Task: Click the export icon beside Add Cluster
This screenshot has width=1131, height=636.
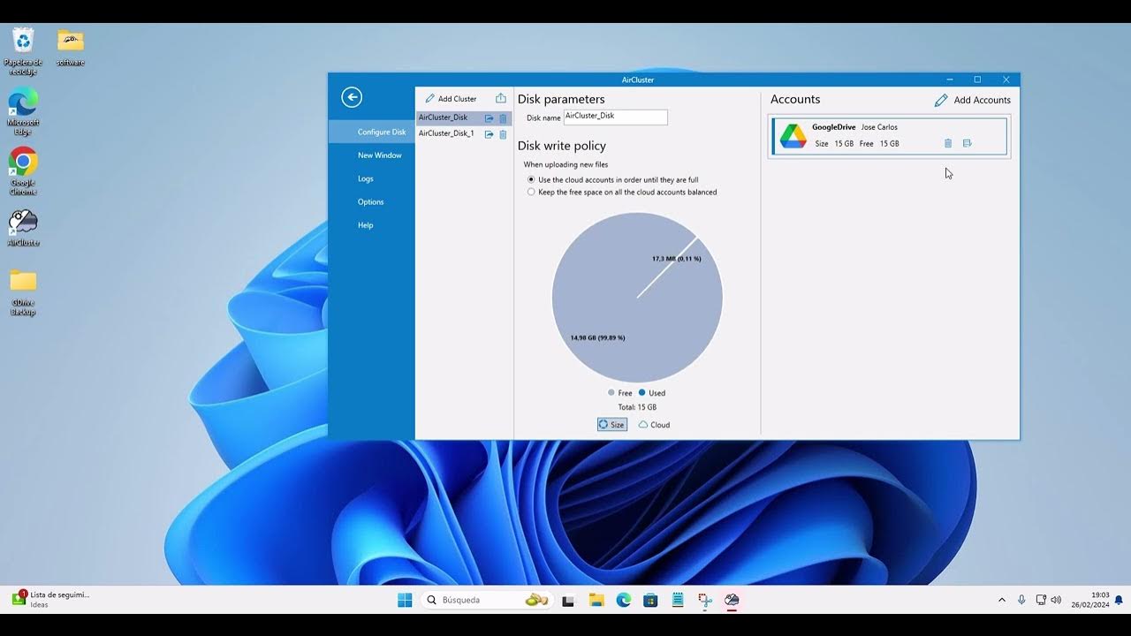Action: [501, 98]
